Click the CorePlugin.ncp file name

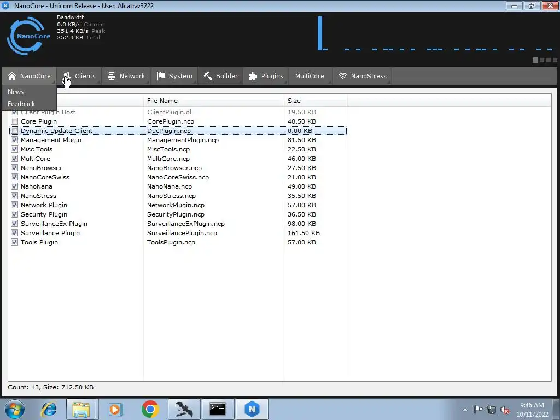click(171, 121)
